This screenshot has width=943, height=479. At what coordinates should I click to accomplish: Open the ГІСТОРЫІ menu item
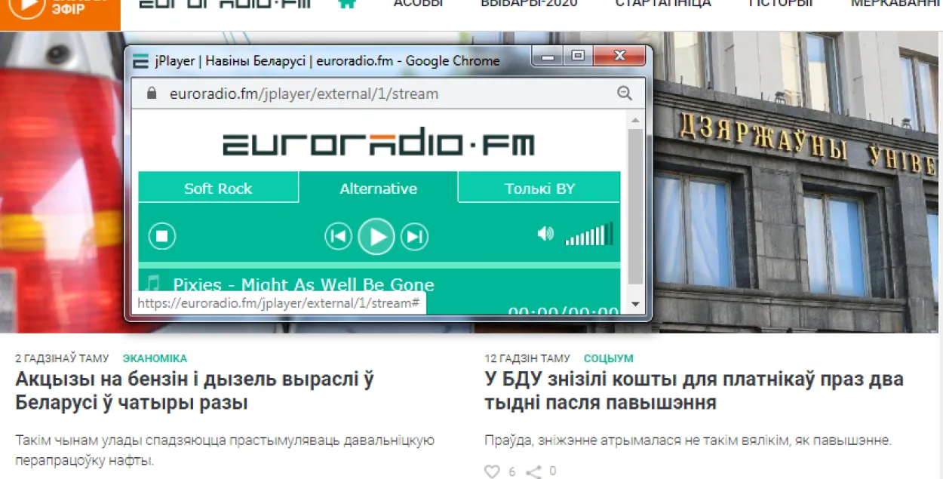coord(780,3)
